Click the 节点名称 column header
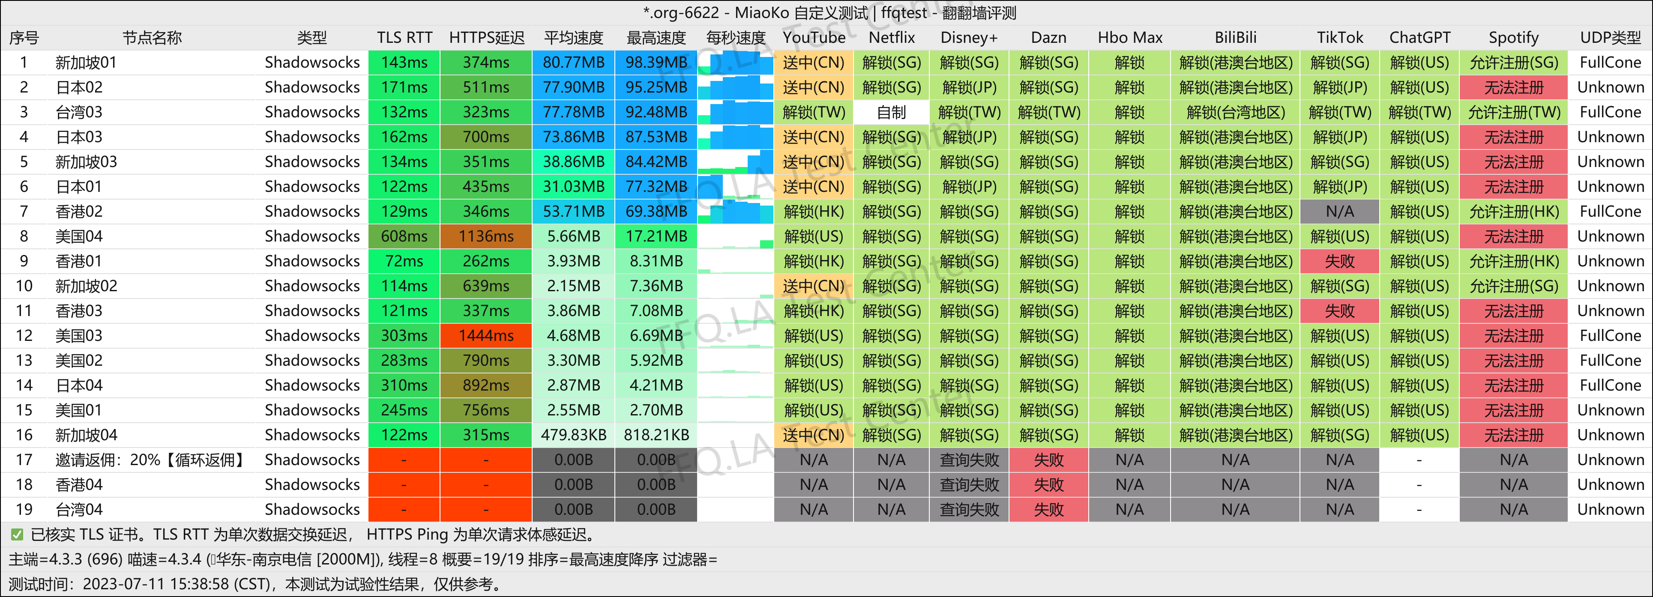The height and width of the screenshot is (597, 1653). pos(152,38)
